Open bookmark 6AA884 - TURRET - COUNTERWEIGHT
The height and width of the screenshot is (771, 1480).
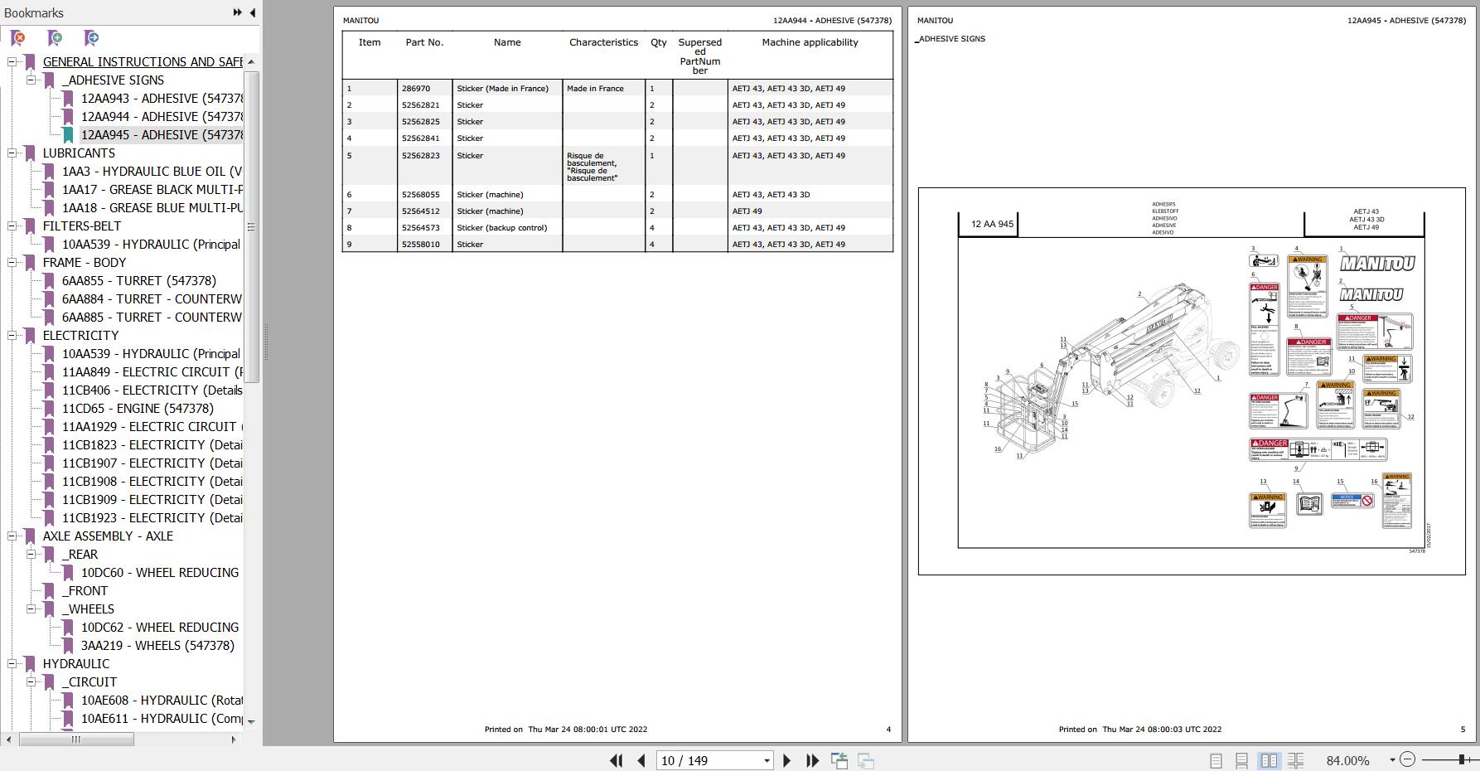coord(152,299)
